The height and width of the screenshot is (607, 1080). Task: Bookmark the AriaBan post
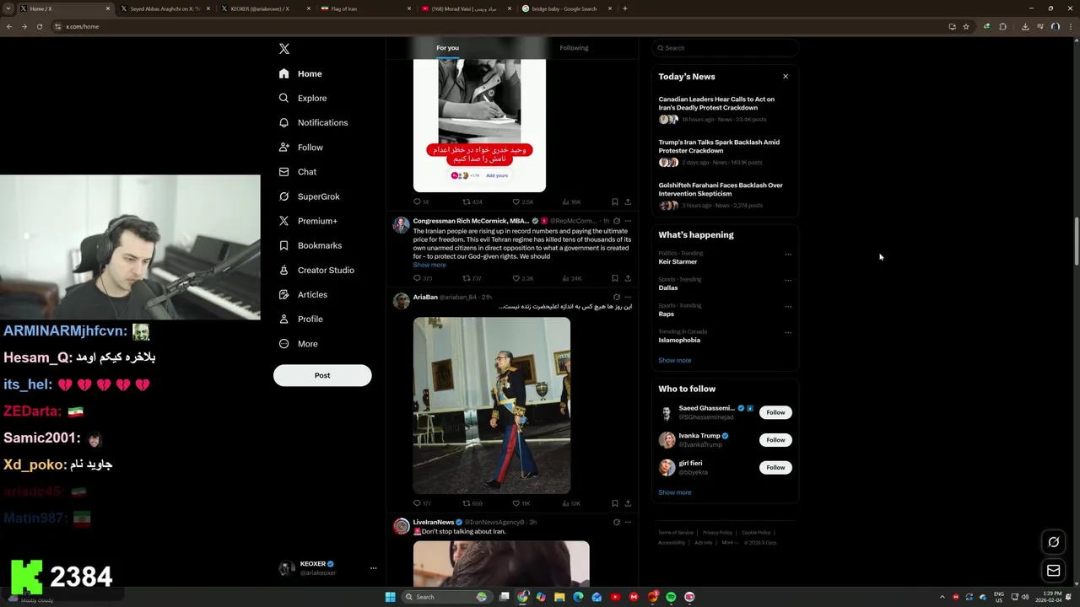click(x=615, y=503)
